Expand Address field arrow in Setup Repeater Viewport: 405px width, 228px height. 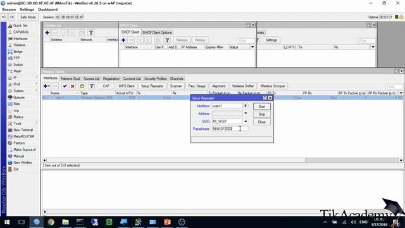(x=246, y=113)
